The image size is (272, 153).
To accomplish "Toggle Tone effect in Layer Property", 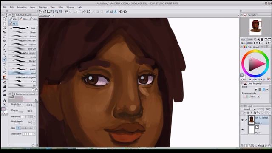I will [260, 90].
